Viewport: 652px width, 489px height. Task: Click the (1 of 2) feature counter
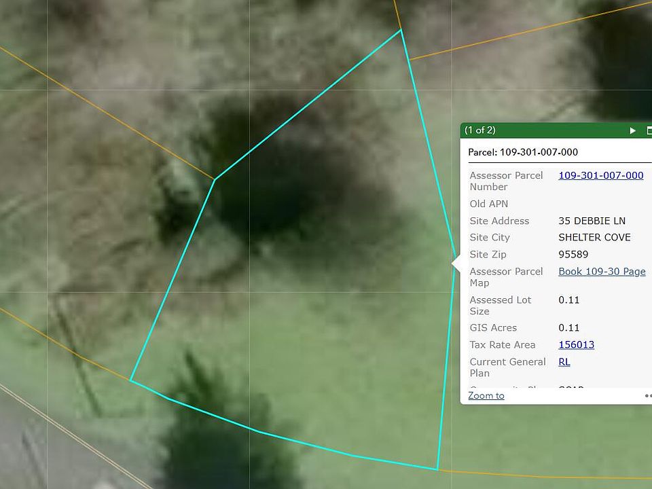(x=480, y=130)
